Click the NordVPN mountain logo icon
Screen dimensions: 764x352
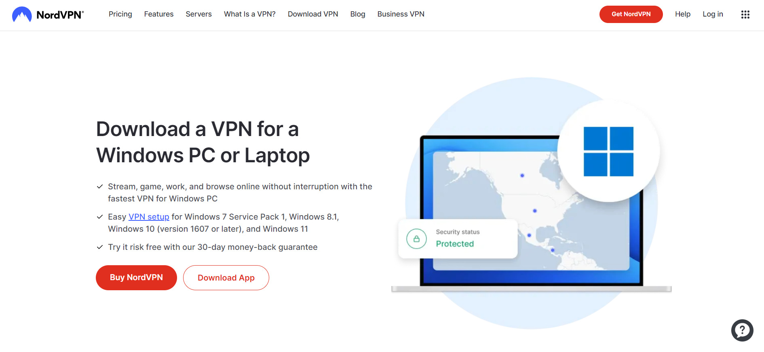click(22, 15)
